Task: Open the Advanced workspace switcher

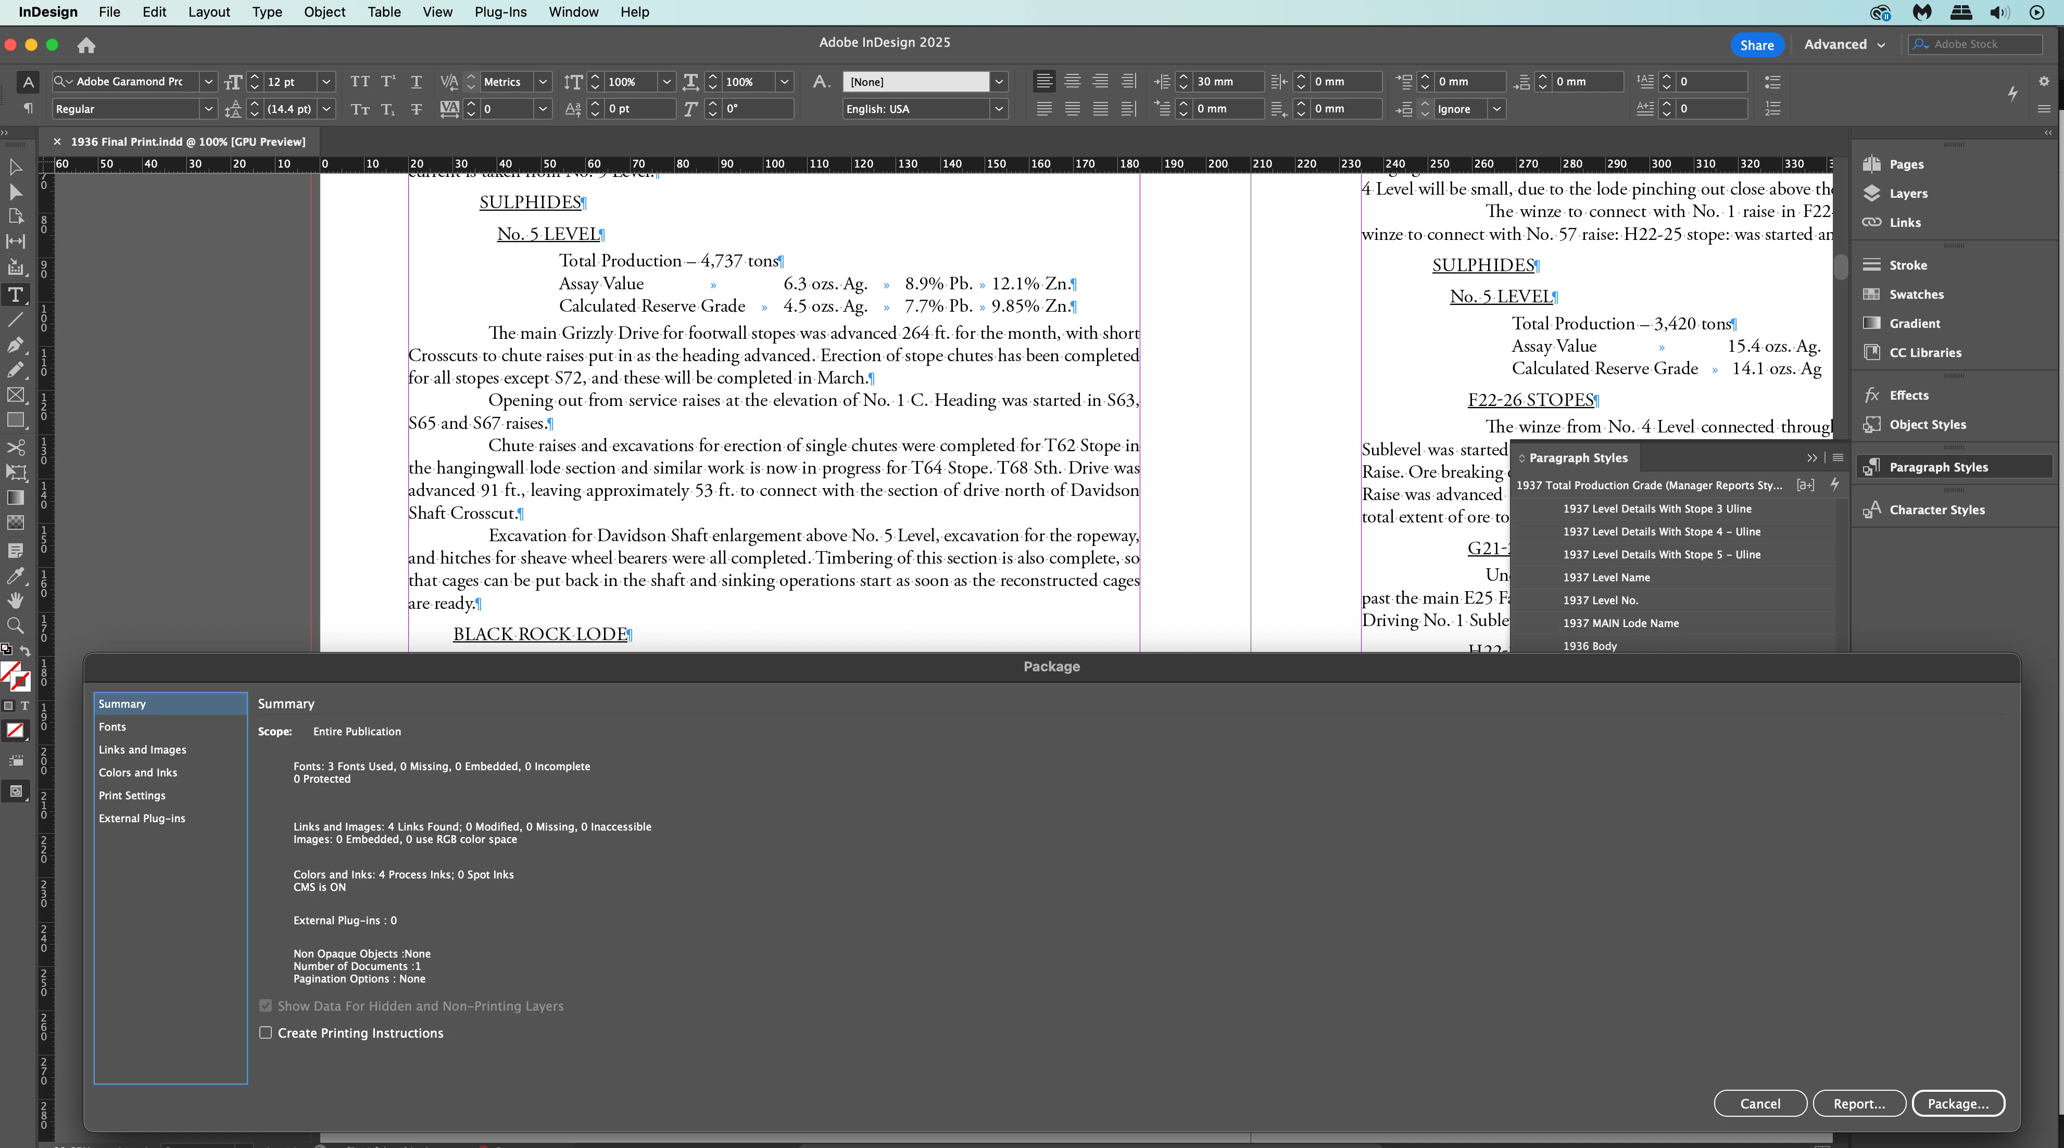Action: [x=1844, y=45]
